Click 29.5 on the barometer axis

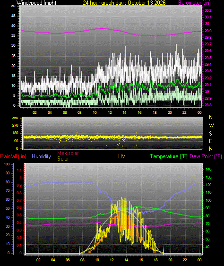tap(208, 58)
